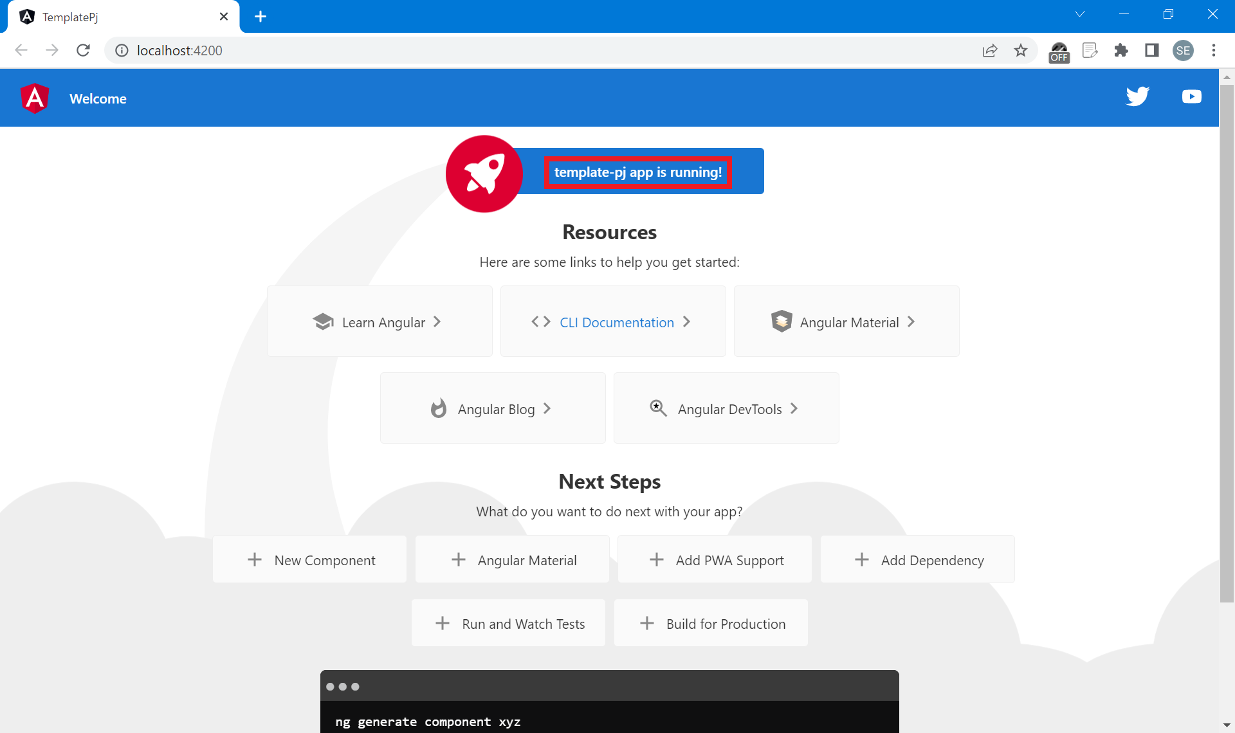The image size is (1235, 733).
Task: Click the share page icon
Action: click(990, 50)
